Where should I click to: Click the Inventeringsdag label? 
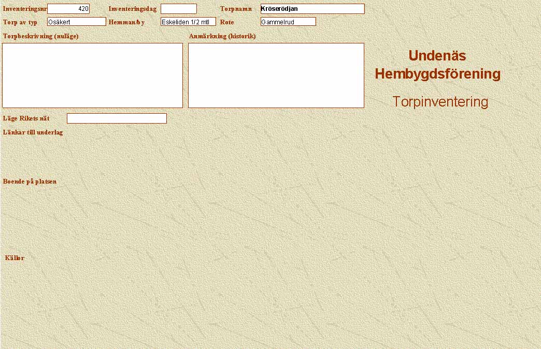[x=132, y=9]
